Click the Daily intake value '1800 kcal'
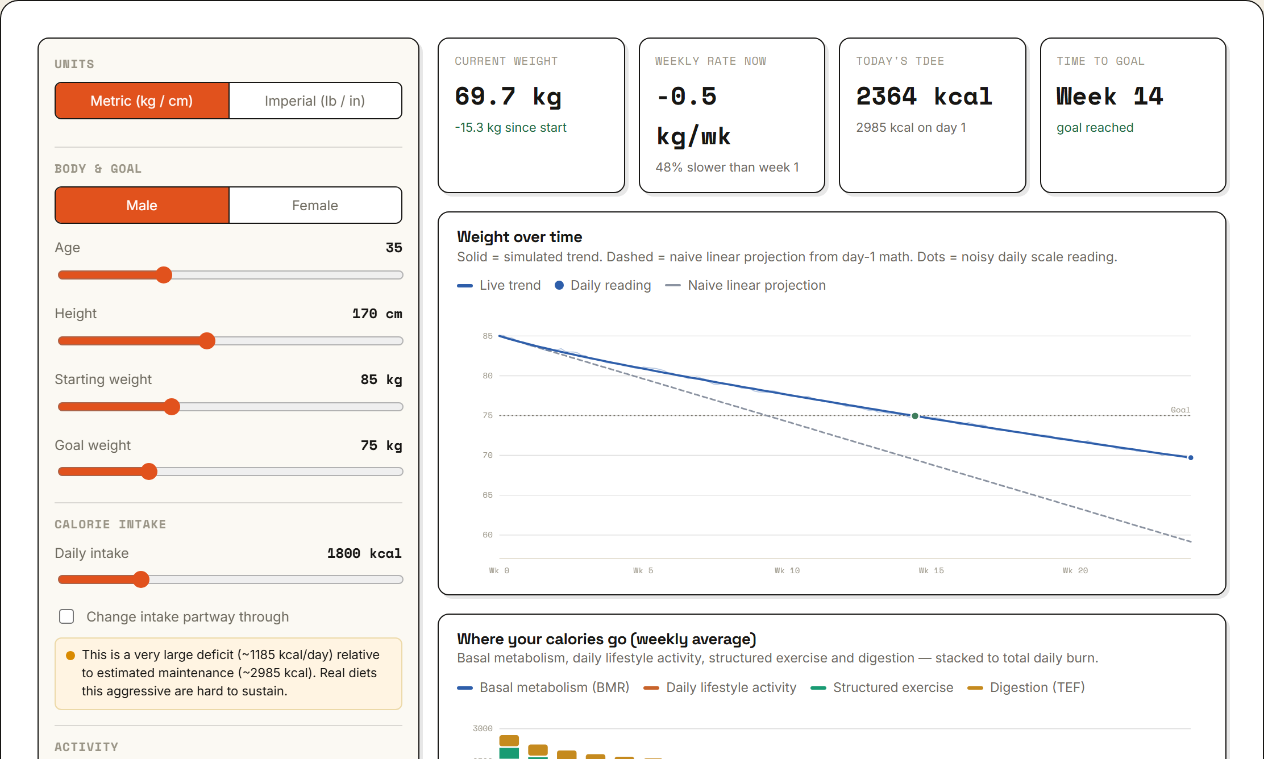 [x=364, y=553]
